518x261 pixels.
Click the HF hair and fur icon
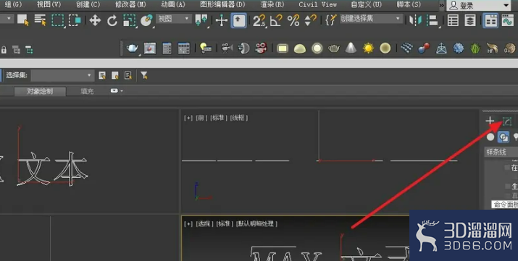click(x=492, y=48)
